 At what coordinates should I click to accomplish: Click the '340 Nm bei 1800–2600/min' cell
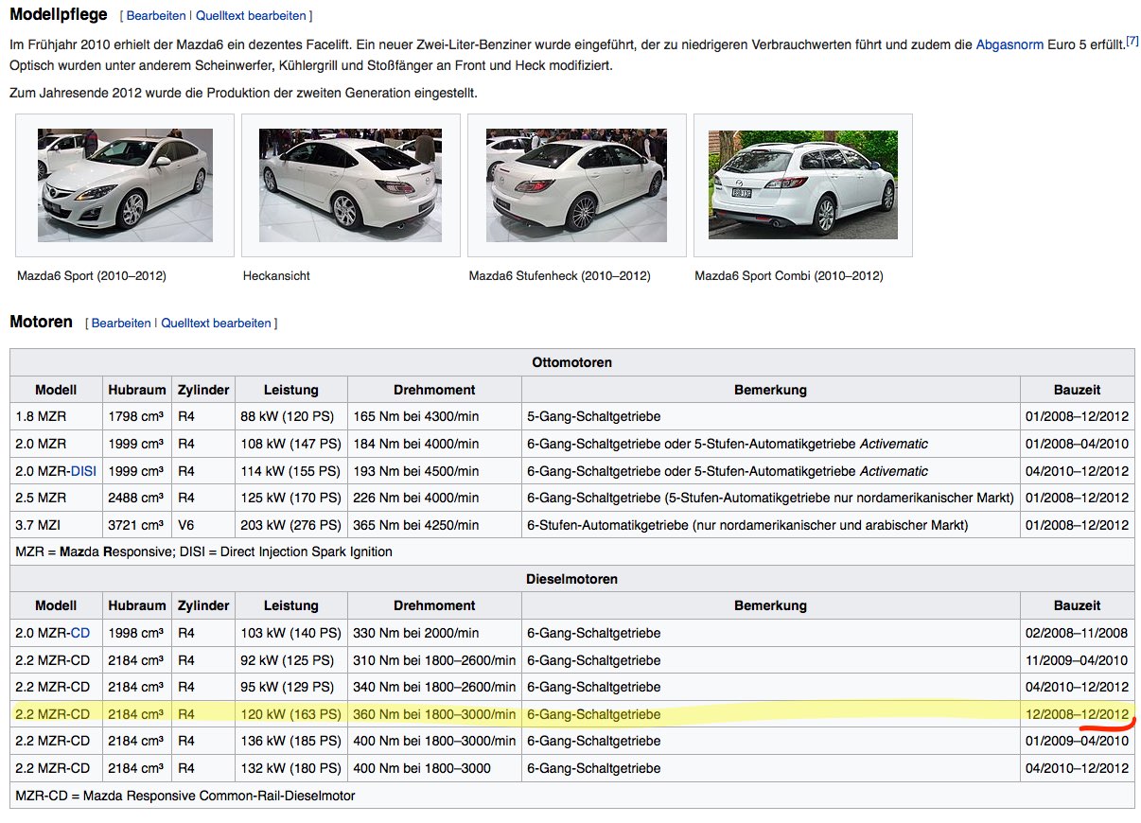pos(434,687)
